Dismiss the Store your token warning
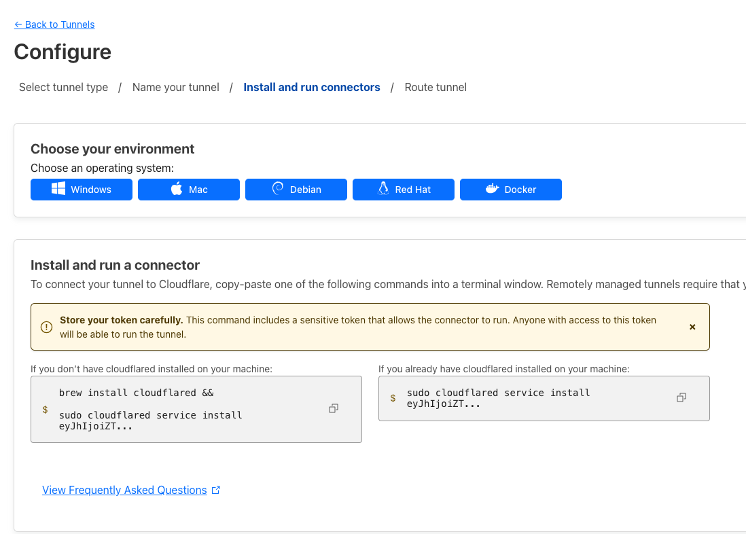 point(692,327)
